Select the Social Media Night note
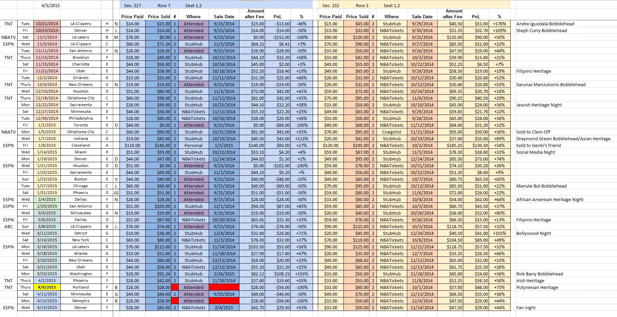The width and height of the screenshot is (617, 317). 536,152
